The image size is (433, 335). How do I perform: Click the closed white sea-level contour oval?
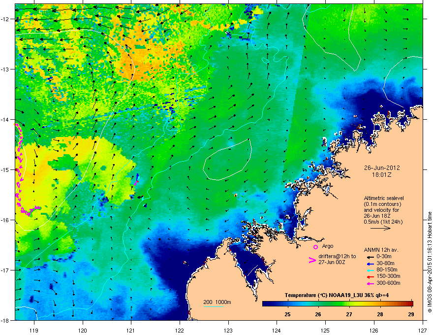point(227,160)
